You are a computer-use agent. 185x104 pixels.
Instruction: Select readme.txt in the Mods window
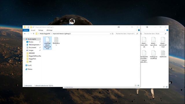[x=163, y=54]
